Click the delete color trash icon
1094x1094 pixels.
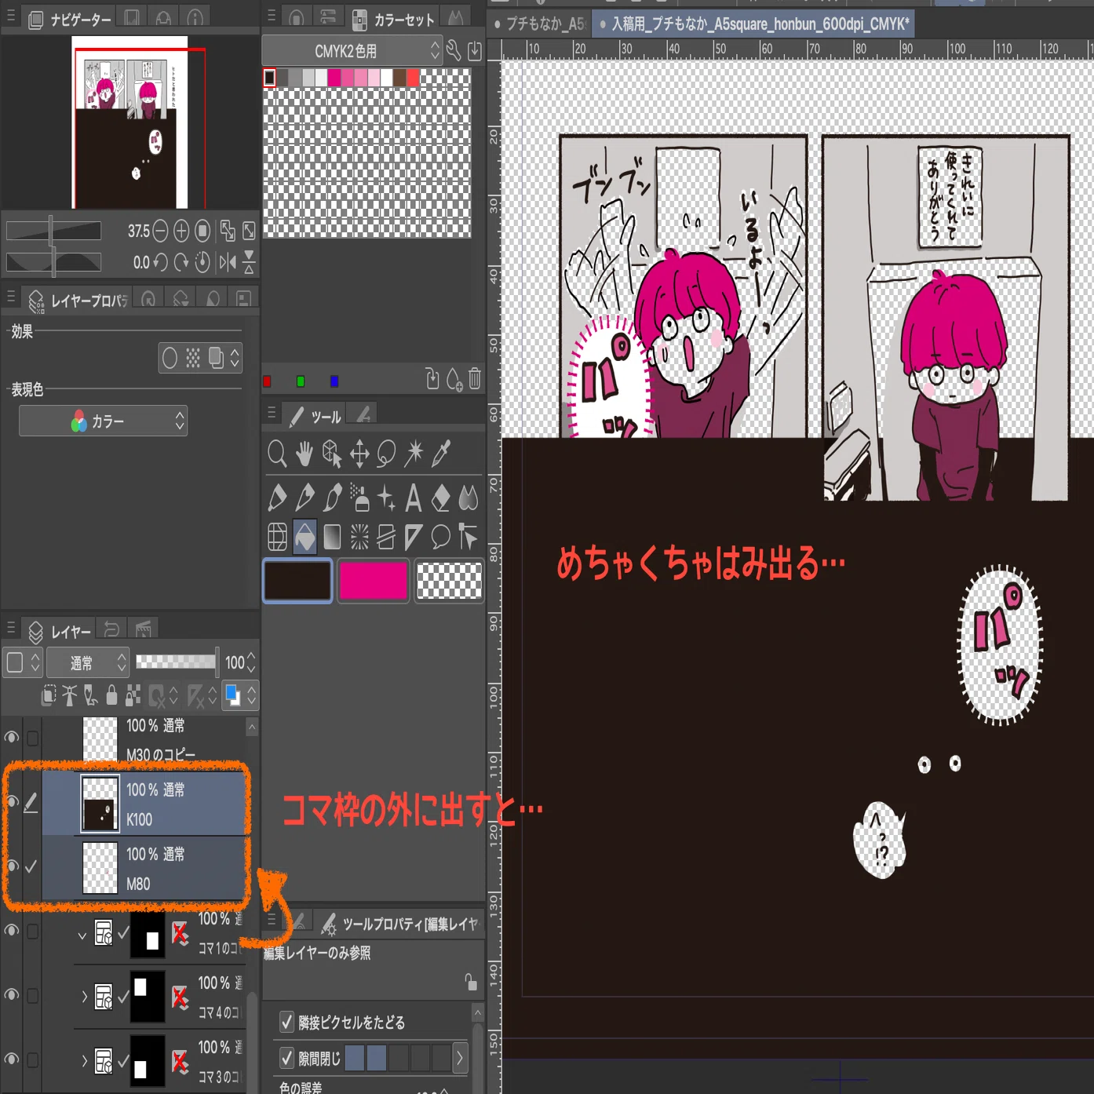click(475, 379)
